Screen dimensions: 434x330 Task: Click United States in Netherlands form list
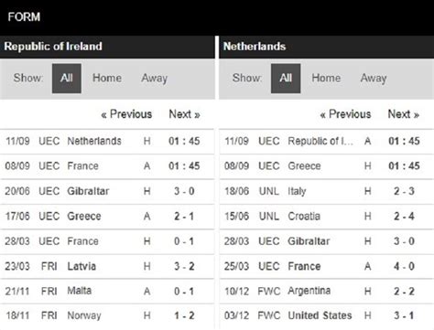(x=320, y=315)
